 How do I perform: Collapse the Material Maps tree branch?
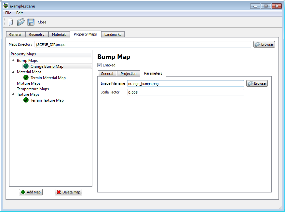[12, 72]
